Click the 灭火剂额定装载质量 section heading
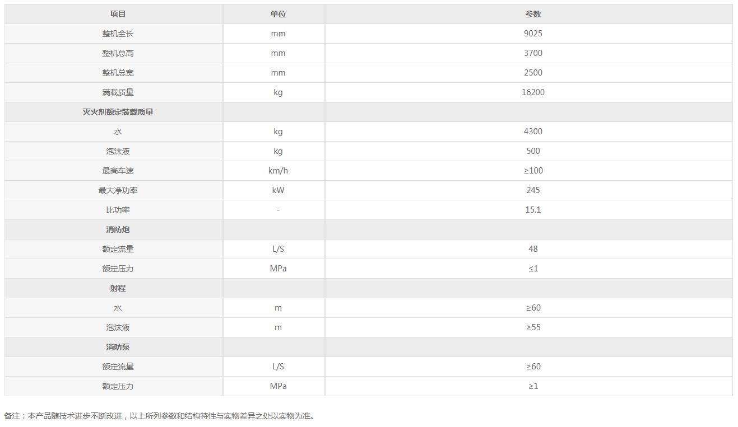This screenshot has width=738, height=427. [118, 112]
